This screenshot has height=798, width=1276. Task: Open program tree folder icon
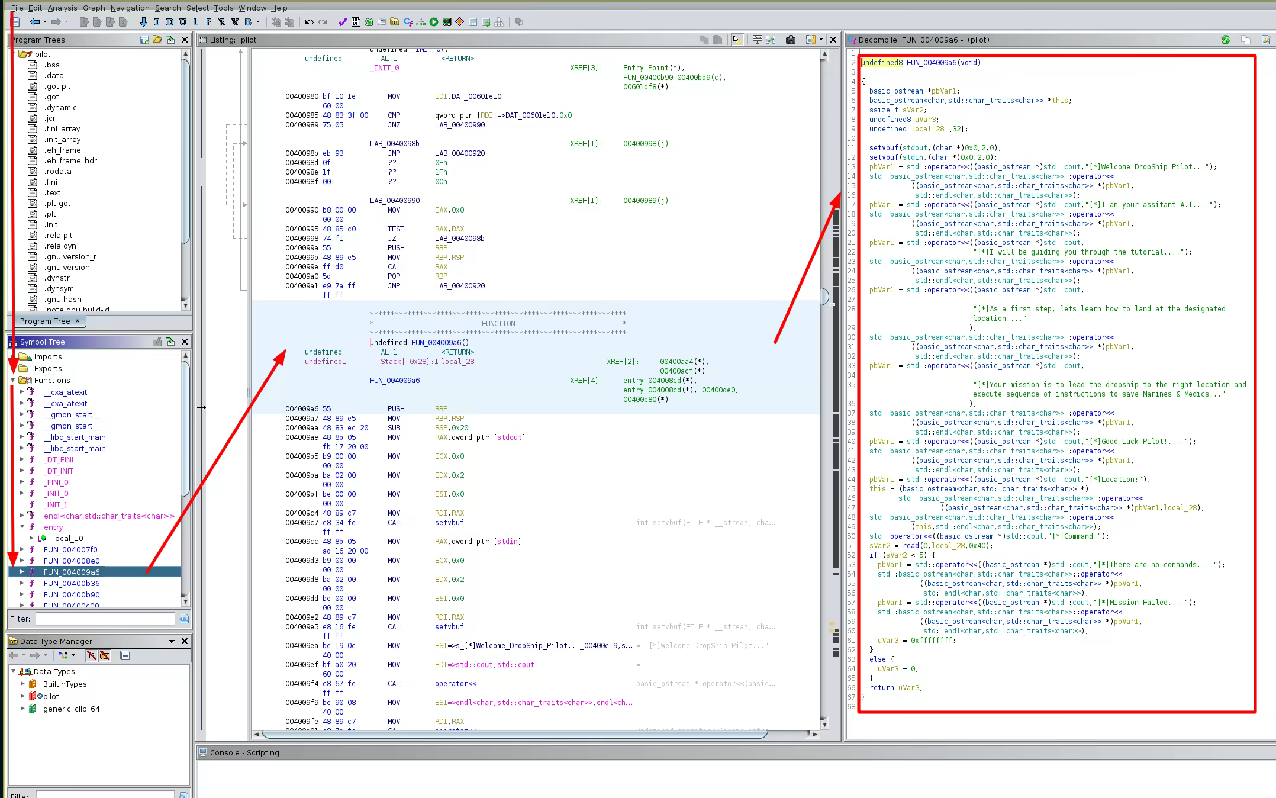(x=157, y=40)
